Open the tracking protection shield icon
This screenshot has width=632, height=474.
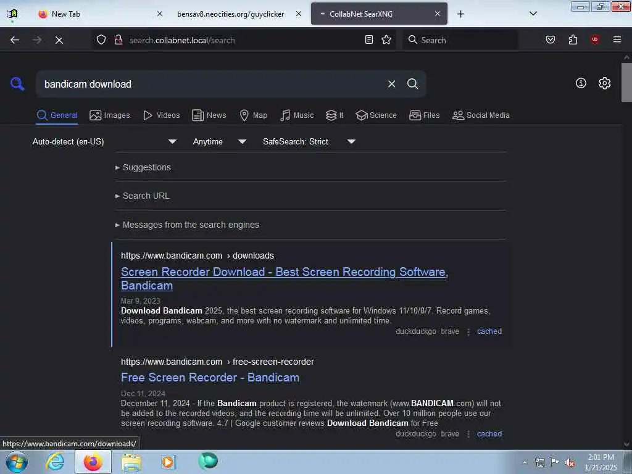(101, 39)
